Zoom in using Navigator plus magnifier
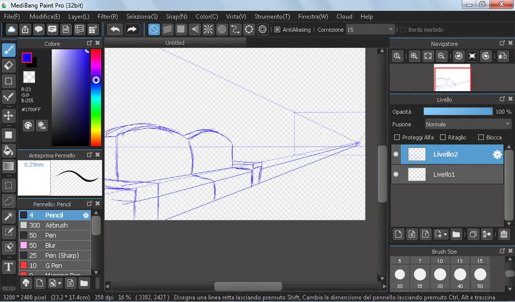Viewport: 515px width, 302px height. point(414,56)
